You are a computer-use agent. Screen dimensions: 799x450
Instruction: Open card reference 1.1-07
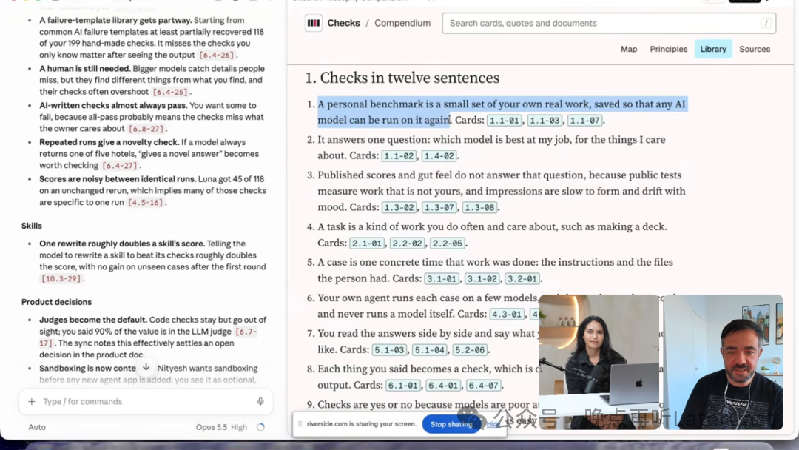[x=584, y=121]
